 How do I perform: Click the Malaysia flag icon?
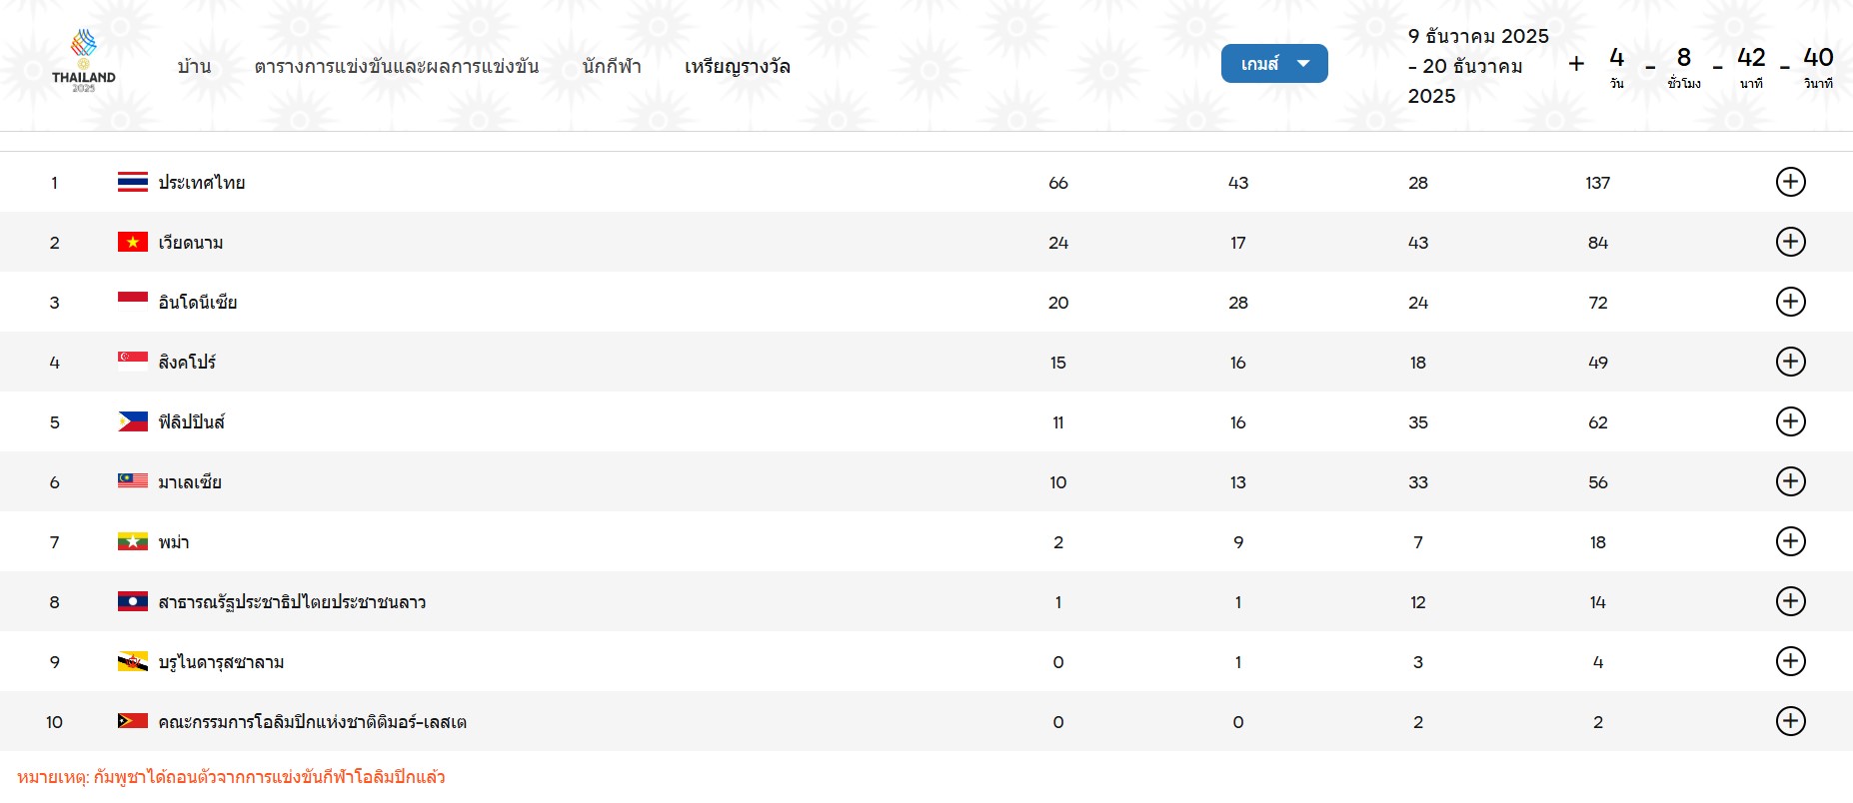(132, 481)
